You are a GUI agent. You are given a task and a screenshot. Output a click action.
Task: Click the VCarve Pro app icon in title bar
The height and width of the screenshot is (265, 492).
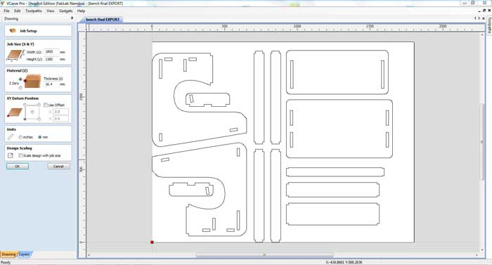coord(3,3)
